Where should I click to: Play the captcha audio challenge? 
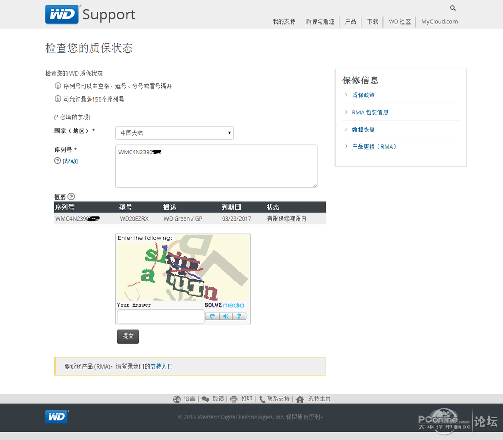[x=226, y=316]
